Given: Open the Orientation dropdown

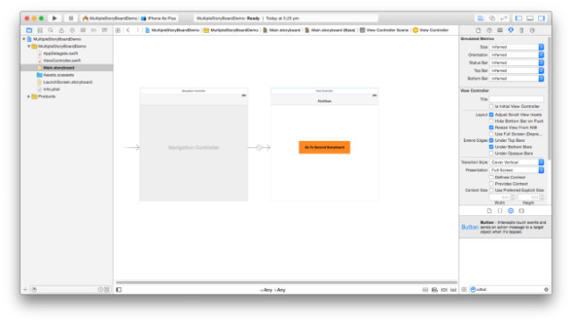Looking at the screenshot, I should point(517,55).
